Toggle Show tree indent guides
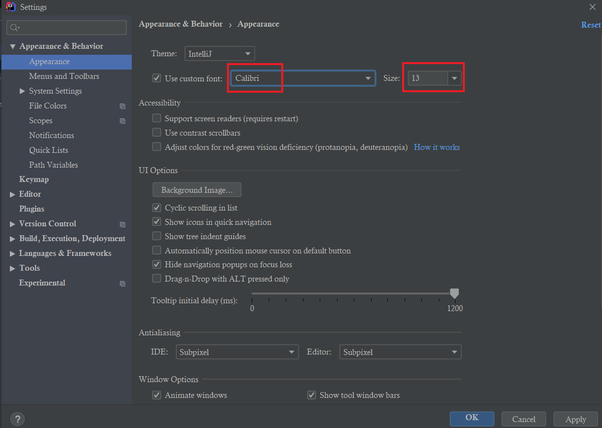The width and height of the screenshot is (602, 428). click(157, 236)
